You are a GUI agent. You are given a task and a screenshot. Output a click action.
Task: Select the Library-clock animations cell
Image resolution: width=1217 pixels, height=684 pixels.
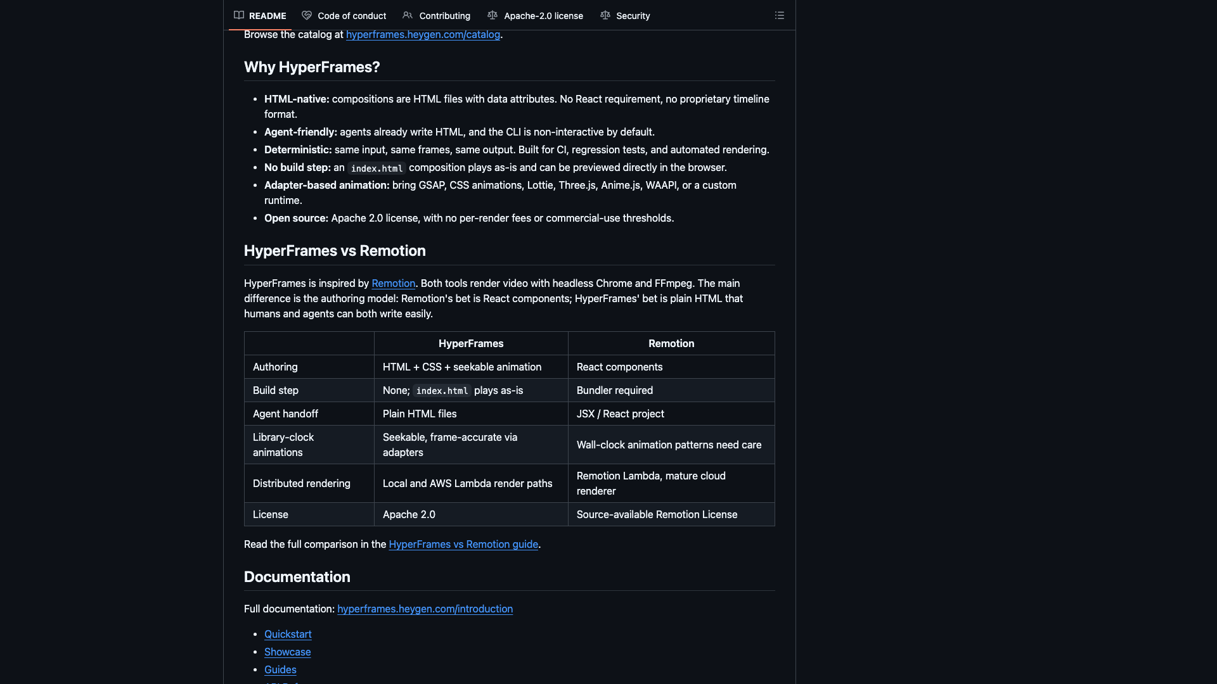pos(309,445)
